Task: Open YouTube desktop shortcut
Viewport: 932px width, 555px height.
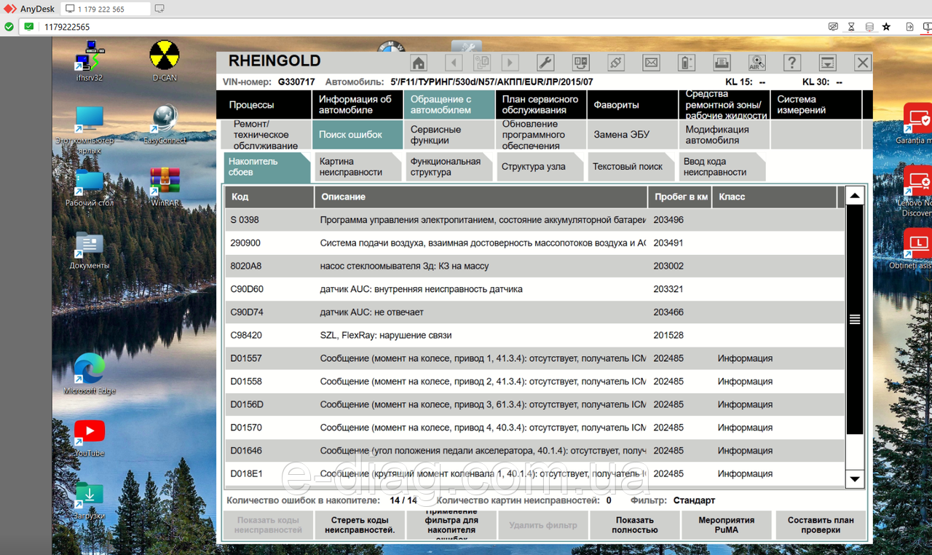Action: point(90,438)
